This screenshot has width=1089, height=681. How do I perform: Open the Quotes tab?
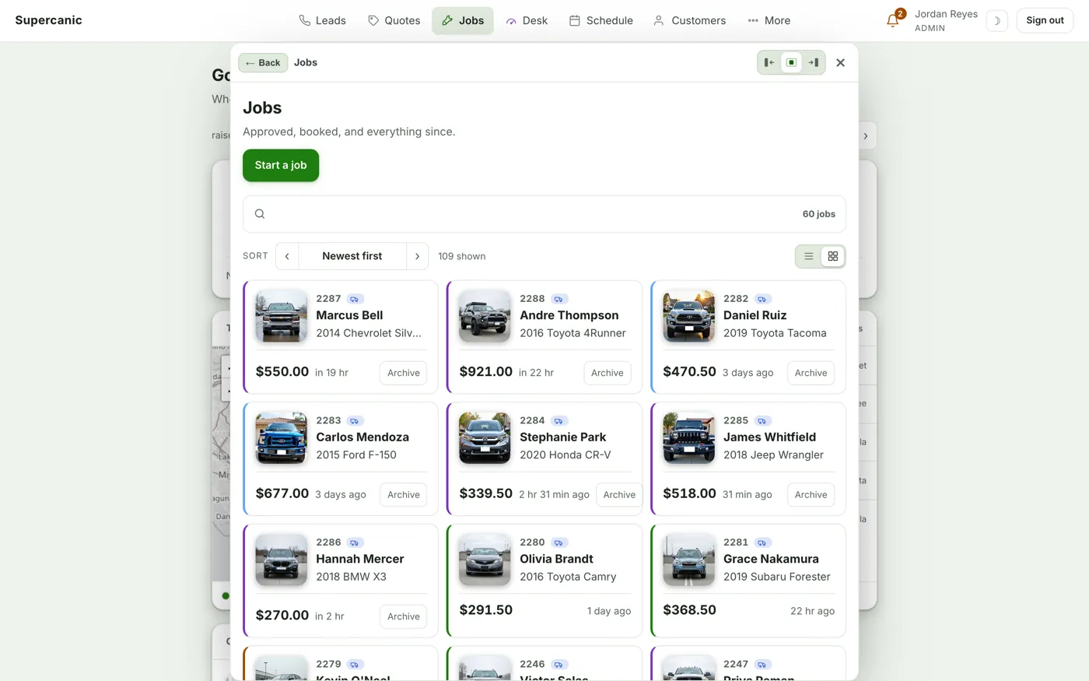[x=394, y=21]
